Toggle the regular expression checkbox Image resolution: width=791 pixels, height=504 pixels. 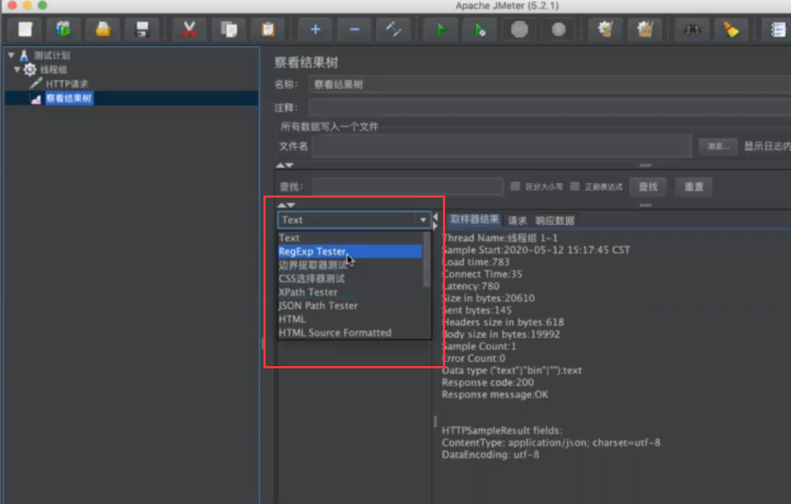574,187
